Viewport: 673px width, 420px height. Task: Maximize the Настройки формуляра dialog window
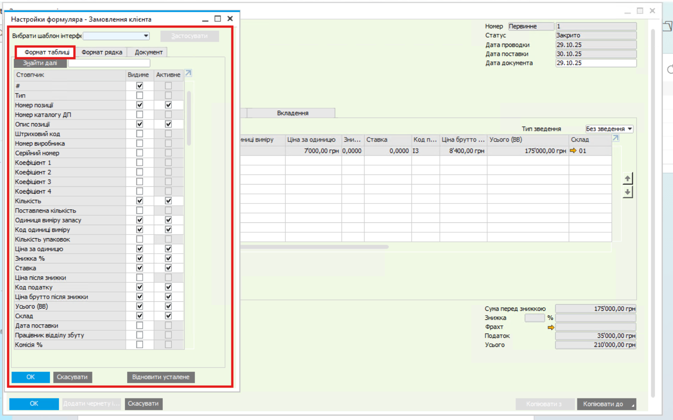click(218, 19)
